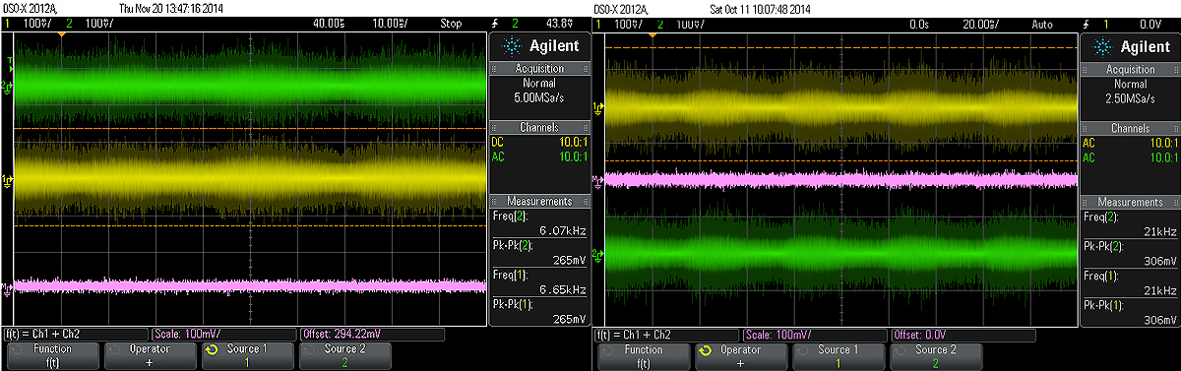Open the Source 2 softkey on the Nov 20 capture

tap(344, 355)
